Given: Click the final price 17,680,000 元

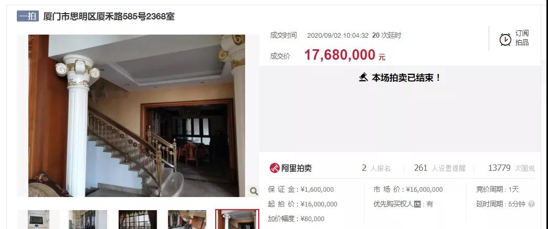Looking at the screenshot, I should point(344,55).
